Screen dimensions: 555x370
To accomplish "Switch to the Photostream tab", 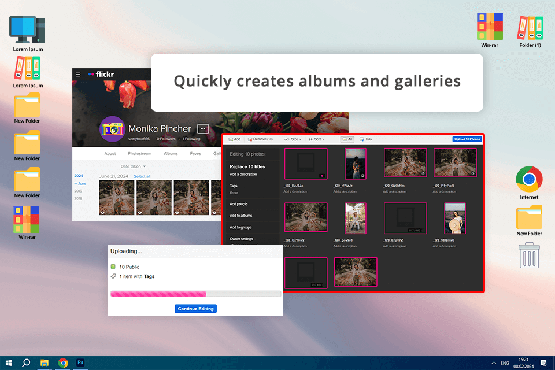I will pyautogui.click(x=139, y=153).
